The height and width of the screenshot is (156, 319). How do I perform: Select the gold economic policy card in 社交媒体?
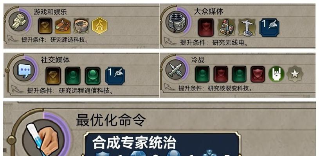(53, 76)
